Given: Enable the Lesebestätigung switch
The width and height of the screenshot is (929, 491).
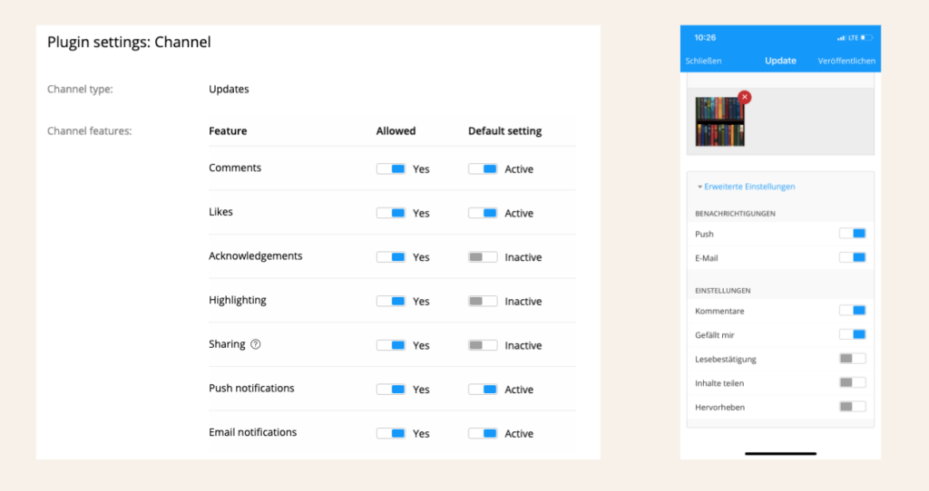Looking at the screenshot, I should coord(853,359).
